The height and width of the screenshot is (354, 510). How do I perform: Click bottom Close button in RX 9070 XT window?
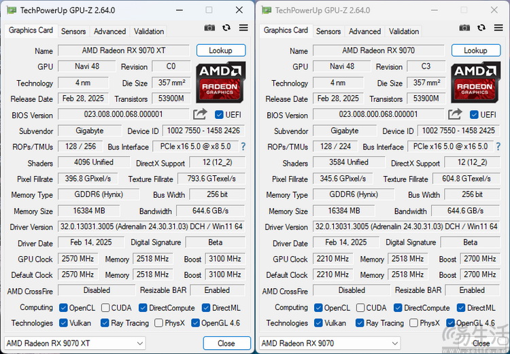[226, 343]
